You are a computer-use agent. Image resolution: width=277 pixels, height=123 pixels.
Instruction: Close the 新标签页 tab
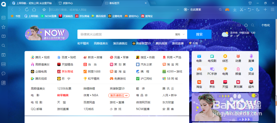click(x=146, y=3)
